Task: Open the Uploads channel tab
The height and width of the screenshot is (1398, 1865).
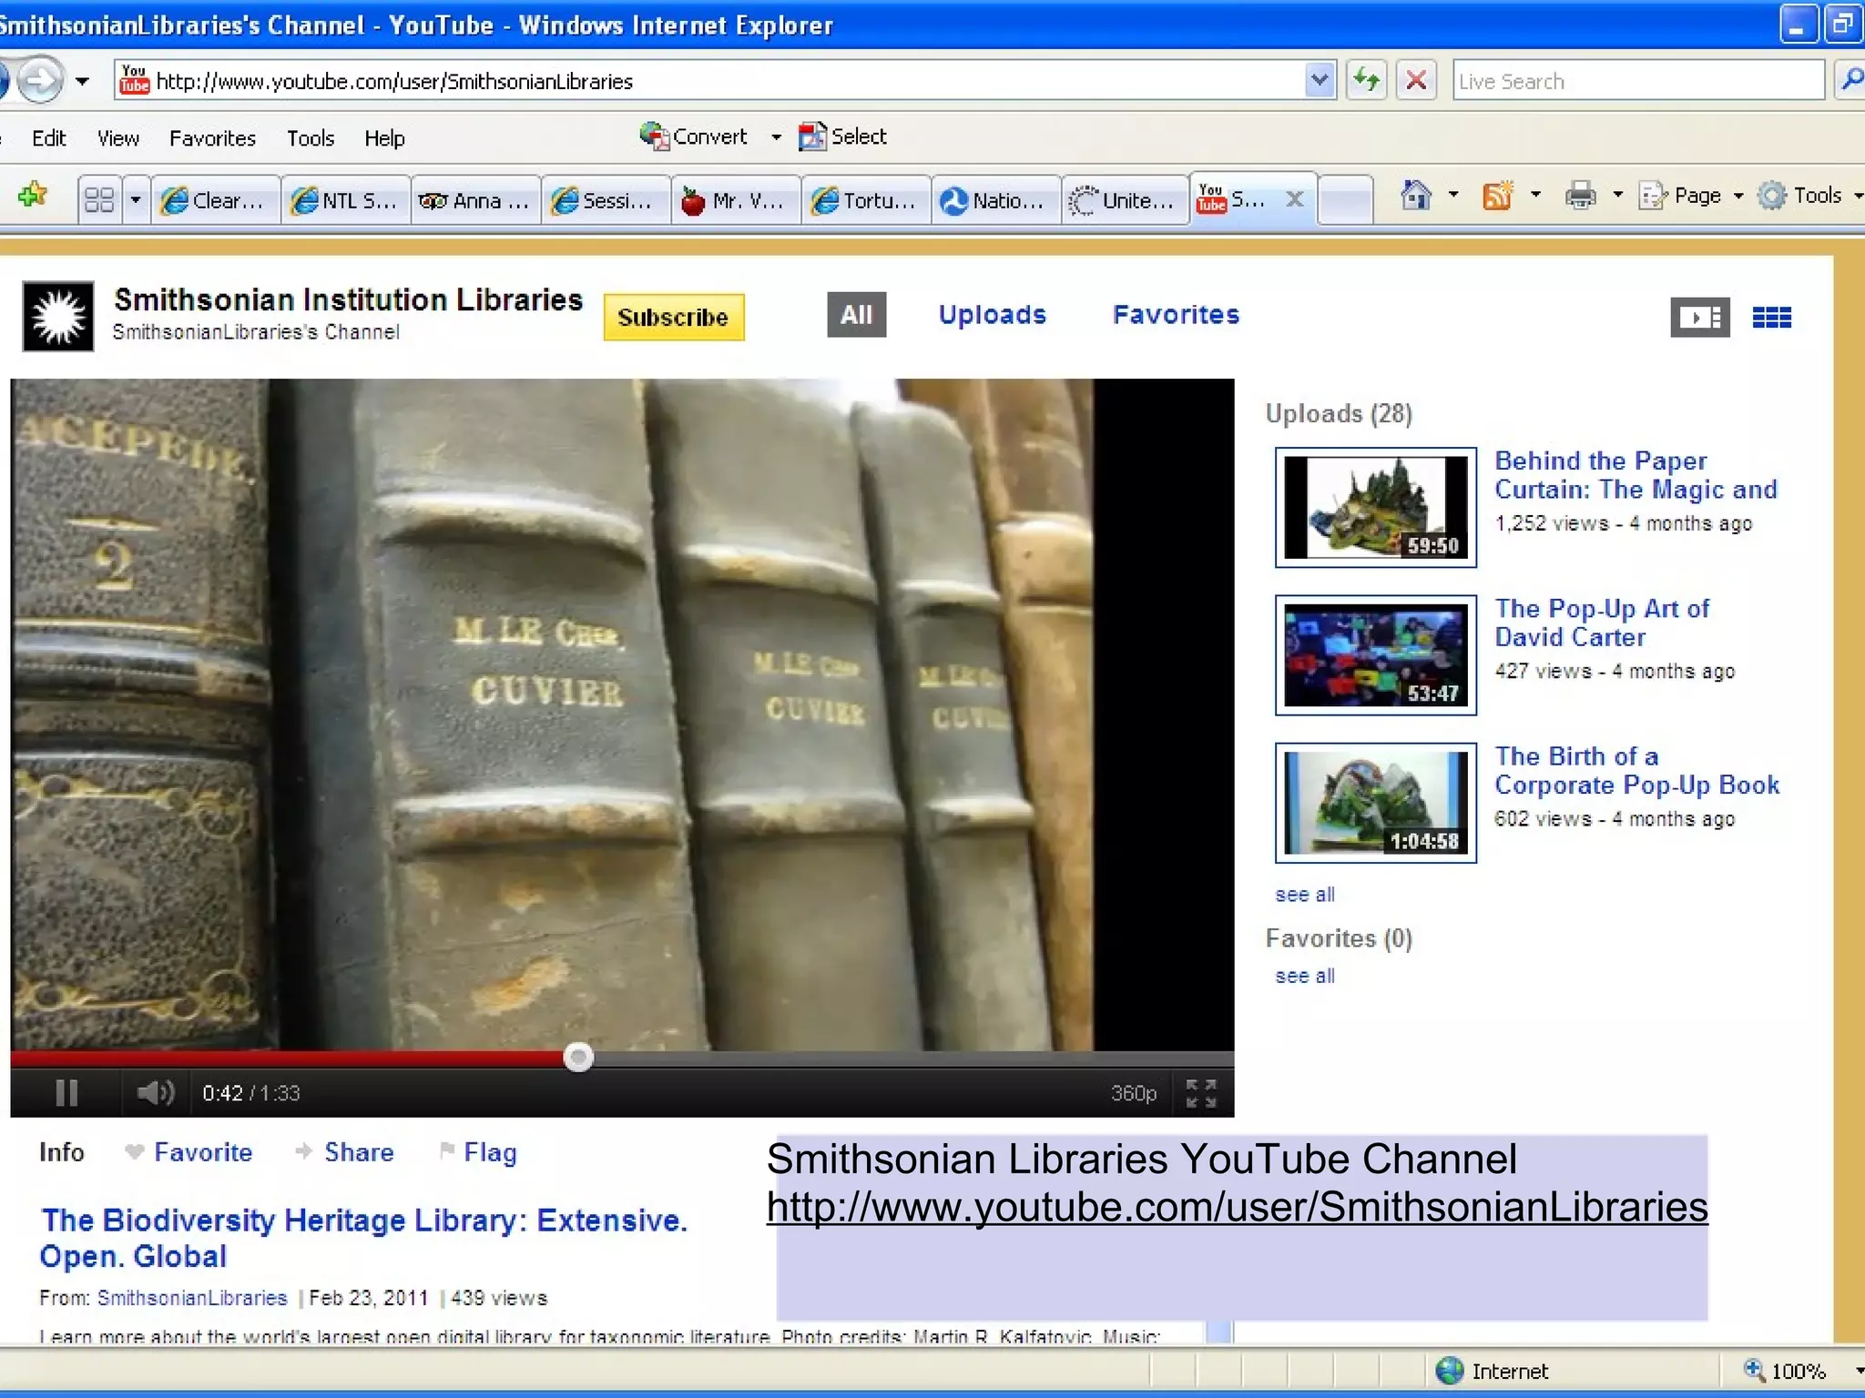Action: tap(992, 315)
